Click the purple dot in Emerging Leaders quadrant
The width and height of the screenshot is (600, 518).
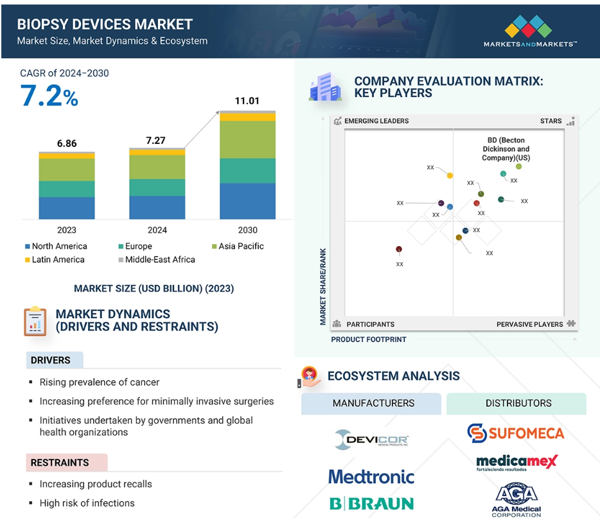[x=441, y=203]
